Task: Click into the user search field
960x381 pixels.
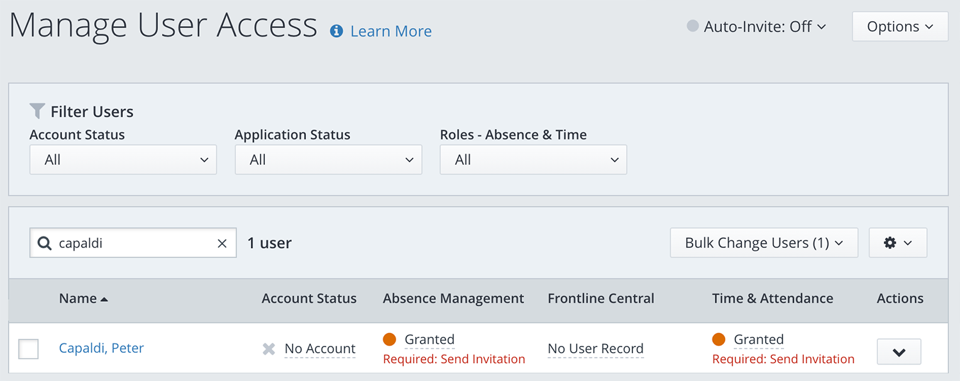Action: (134, 244)
